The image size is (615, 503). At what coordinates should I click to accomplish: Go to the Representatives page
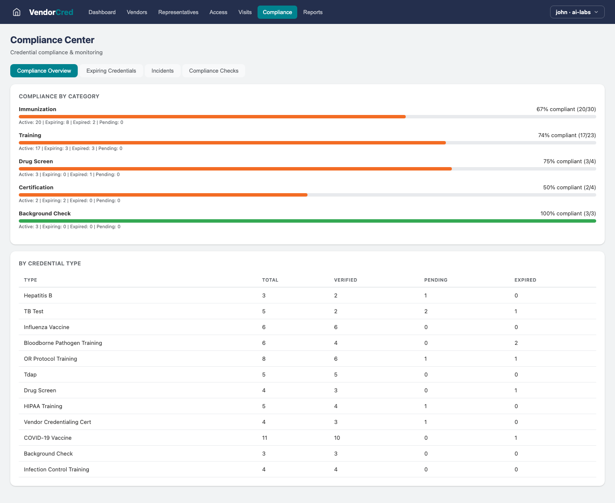[x=178, y=12]
